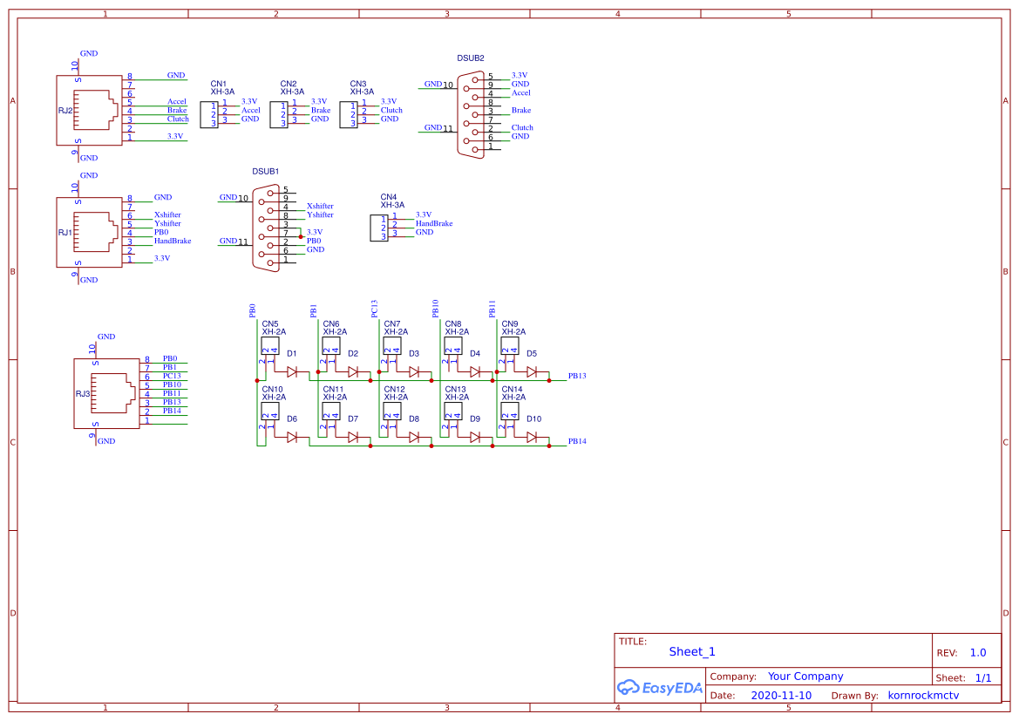Viewport: 1019px width, 721px height.
Task: Select the 3.3V label on CN1
Action: pyautogui.click(x=248, y=100)
